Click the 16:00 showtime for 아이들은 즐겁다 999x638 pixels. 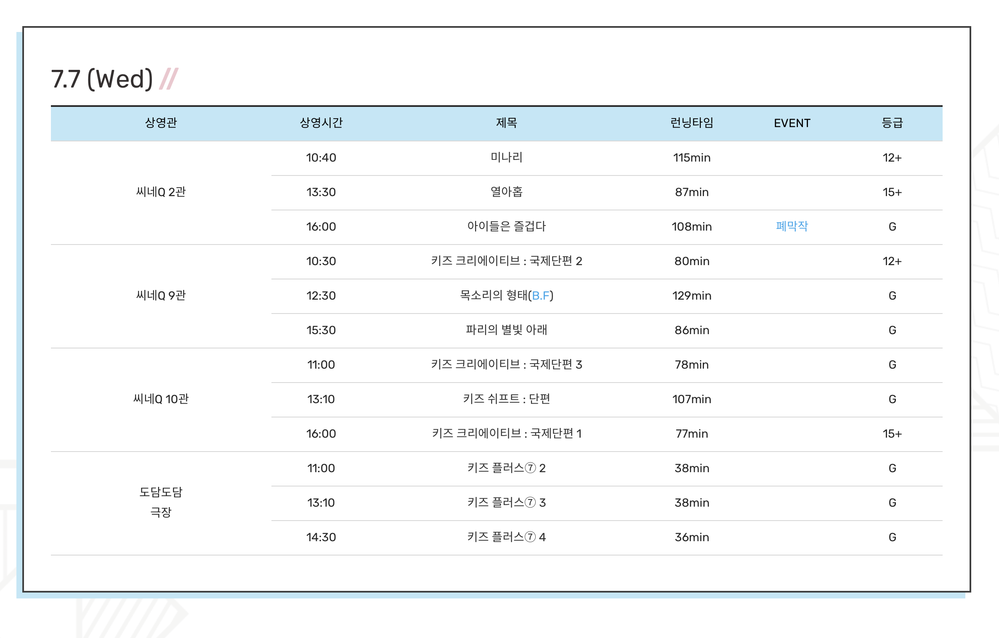pyautogui.click(x=321, y=226)
